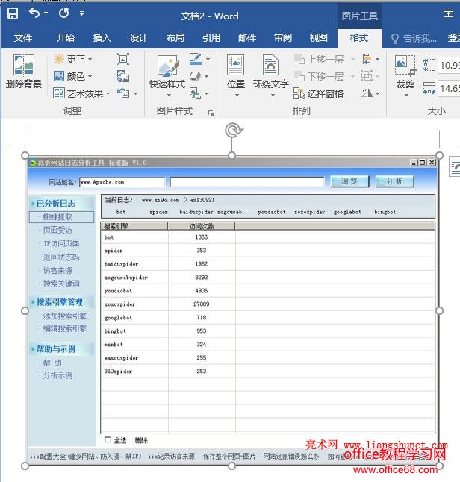Click 上移一层 bring forward
Screen dimensions: 460x482
click(319, 59)
